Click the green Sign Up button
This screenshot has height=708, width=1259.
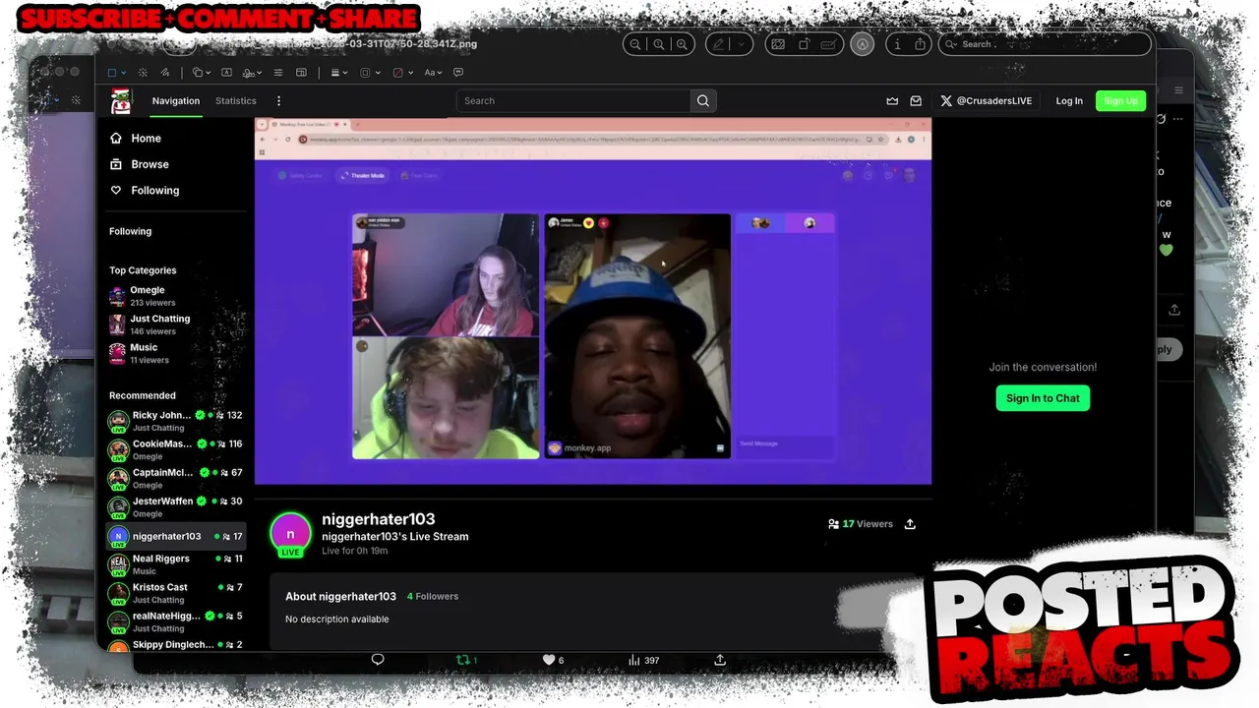point(1120,100)
